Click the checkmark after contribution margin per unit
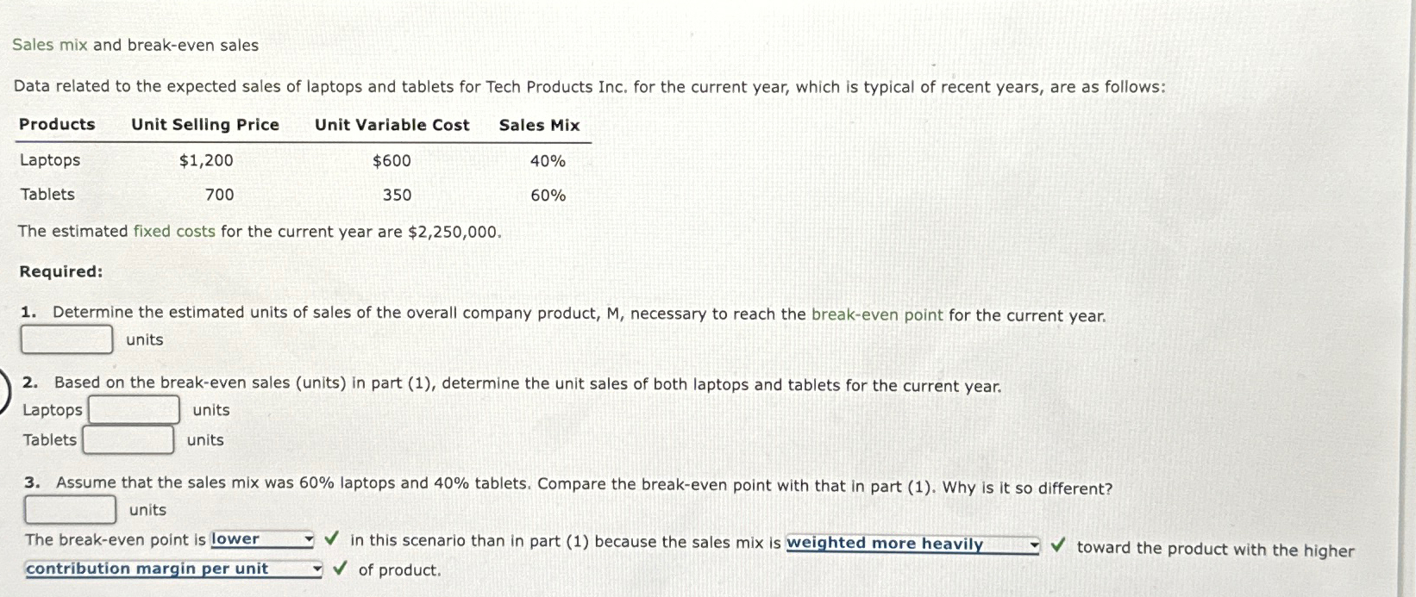 click(x=341, y=569)
